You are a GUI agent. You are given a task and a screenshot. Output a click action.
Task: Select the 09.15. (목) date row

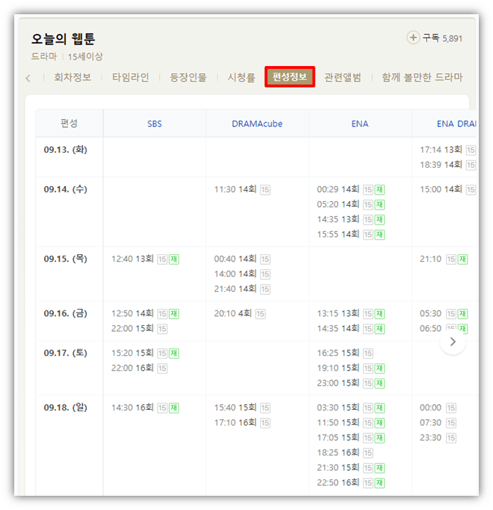(65, 259)
